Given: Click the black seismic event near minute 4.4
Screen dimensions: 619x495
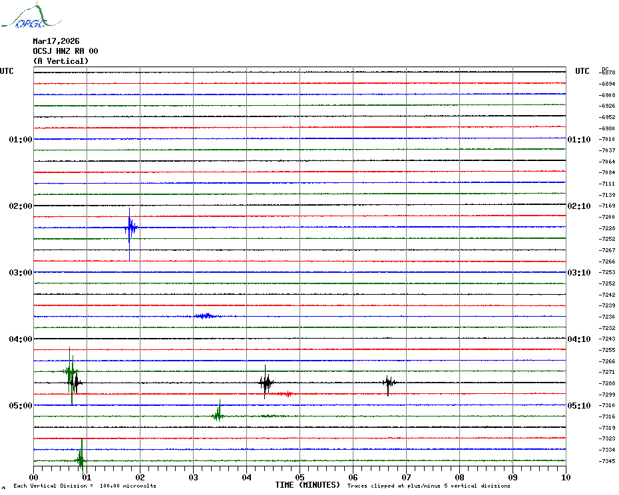Looking at the screenshot, I should 266,383.
